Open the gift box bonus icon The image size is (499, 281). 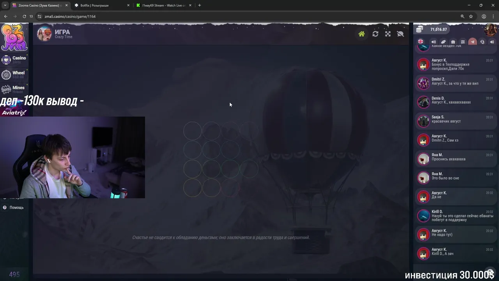[453, 42]
